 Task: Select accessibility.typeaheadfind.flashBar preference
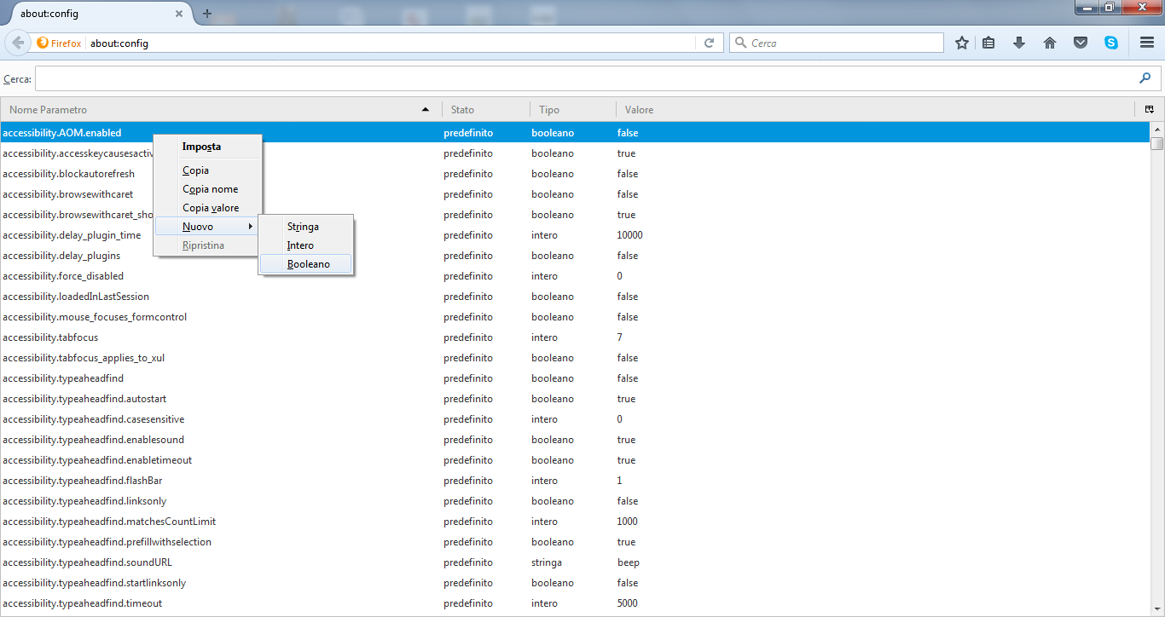pos(575,481)
